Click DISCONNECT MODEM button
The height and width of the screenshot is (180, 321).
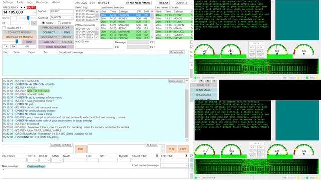click(x=19, y=37)
